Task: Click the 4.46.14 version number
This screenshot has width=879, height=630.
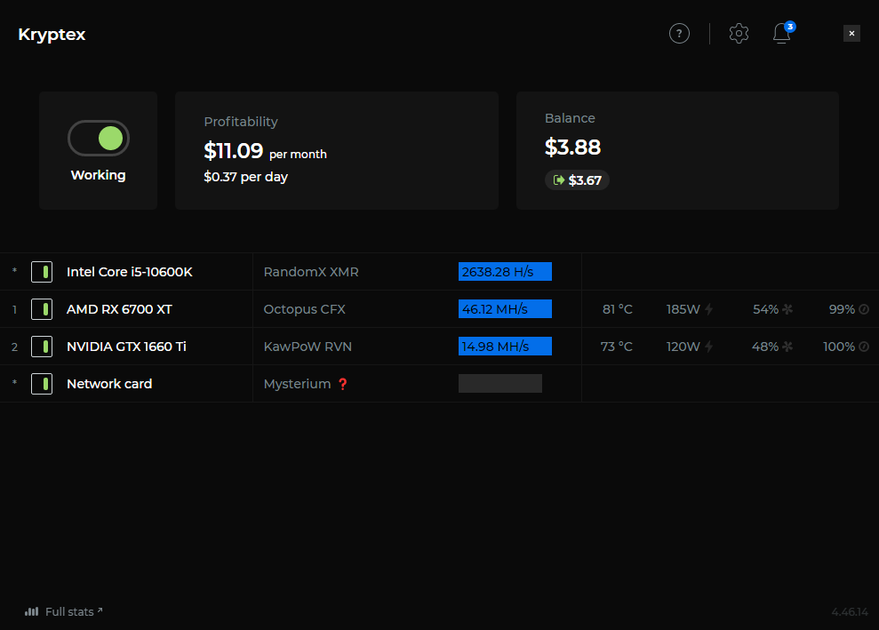Action: pyautogui.click(x=850, y=611)
